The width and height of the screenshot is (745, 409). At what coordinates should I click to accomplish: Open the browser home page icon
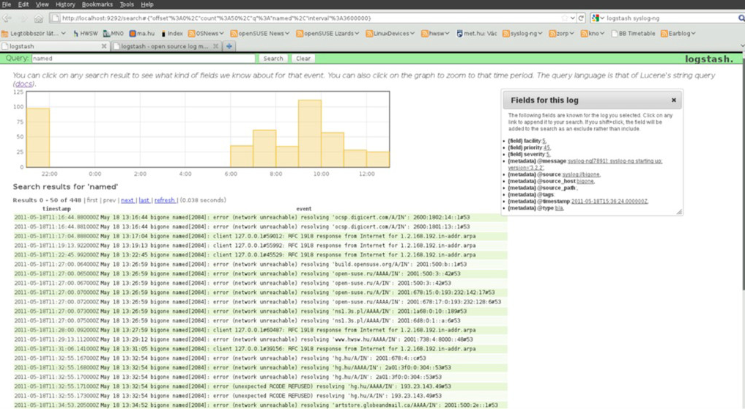point(39,18)
